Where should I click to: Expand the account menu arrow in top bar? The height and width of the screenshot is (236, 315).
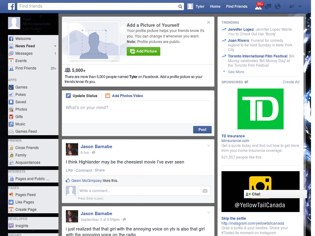(x=300, y=7)
